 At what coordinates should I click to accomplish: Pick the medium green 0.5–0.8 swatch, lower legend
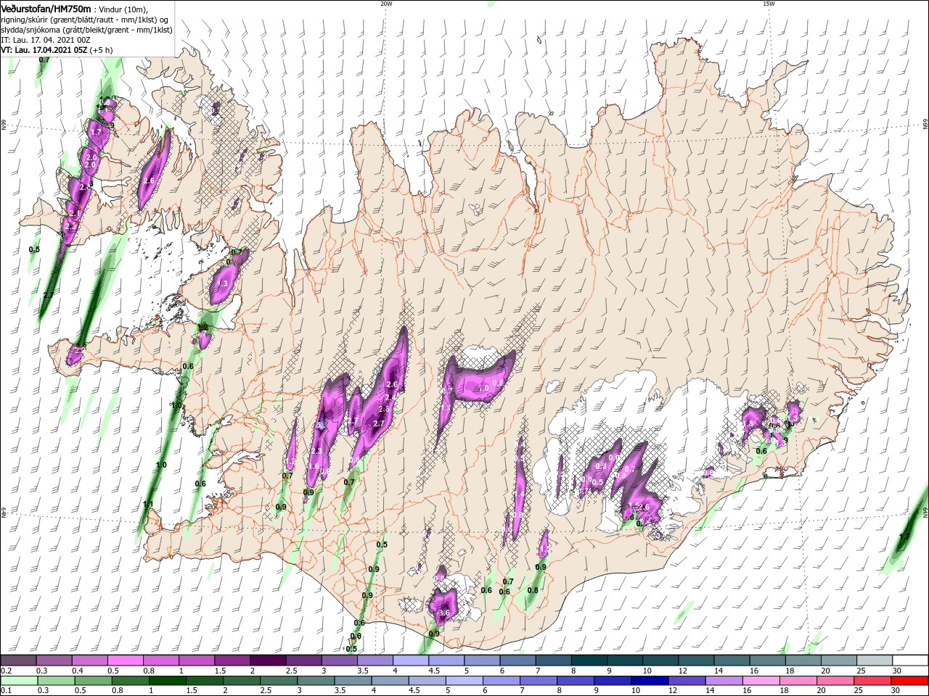pyautogui.click(x=93, y=681)
